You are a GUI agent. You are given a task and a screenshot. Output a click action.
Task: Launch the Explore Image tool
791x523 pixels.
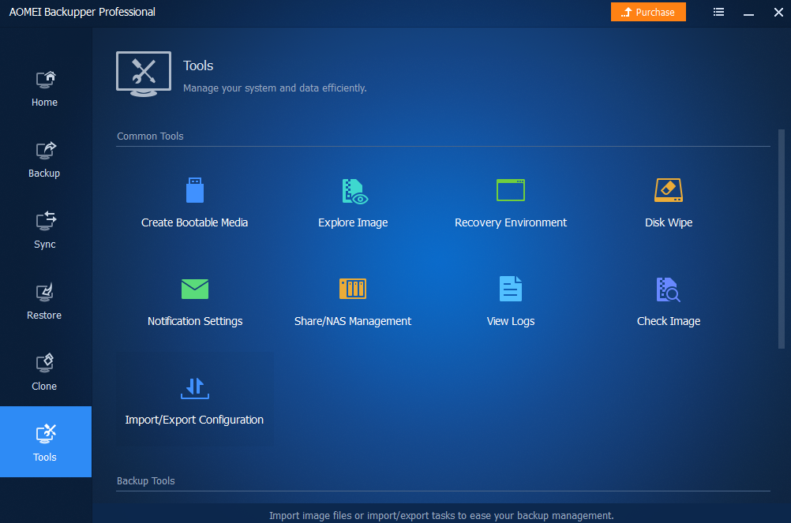pyautogui.click(x=353, y=203)
